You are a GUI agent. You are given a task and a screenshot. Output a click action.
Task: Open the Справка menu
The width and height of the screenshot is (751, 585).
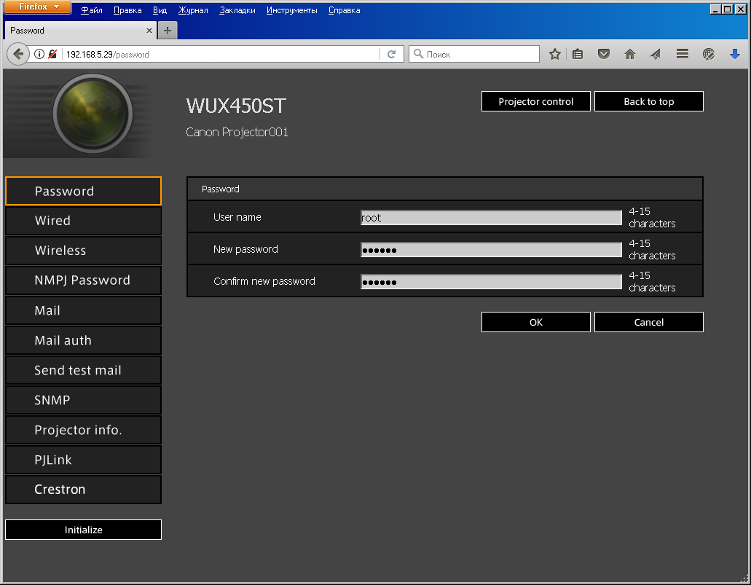pos(344,10)
